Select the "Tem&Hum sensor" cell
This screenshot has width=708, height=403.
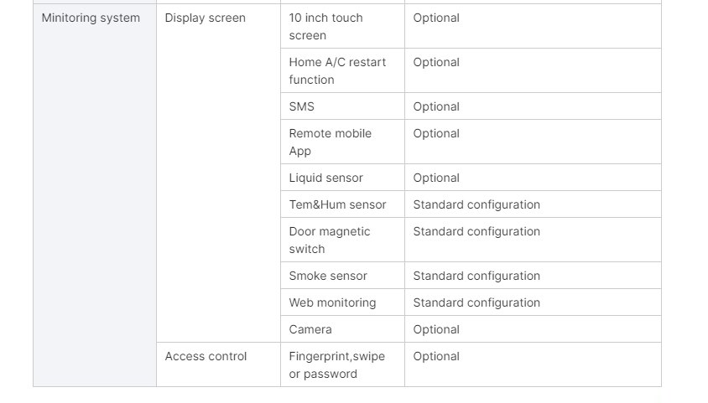click(x=337, y=204)
